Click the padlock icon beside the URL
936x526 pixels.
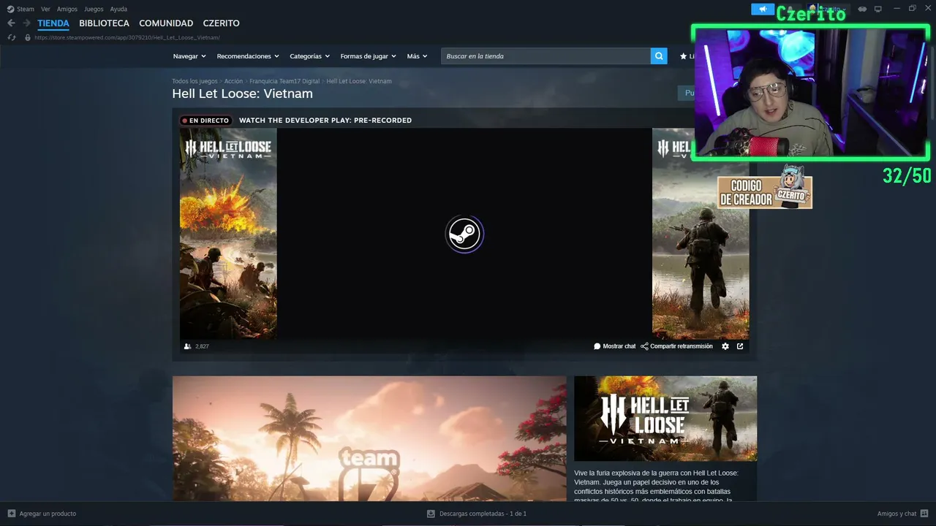[28, 37]
